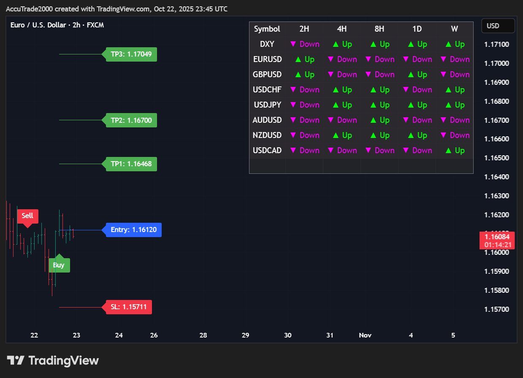Select the blue Entry: 1.16120 label
523x378 pixels.
(x=133, y=230)
